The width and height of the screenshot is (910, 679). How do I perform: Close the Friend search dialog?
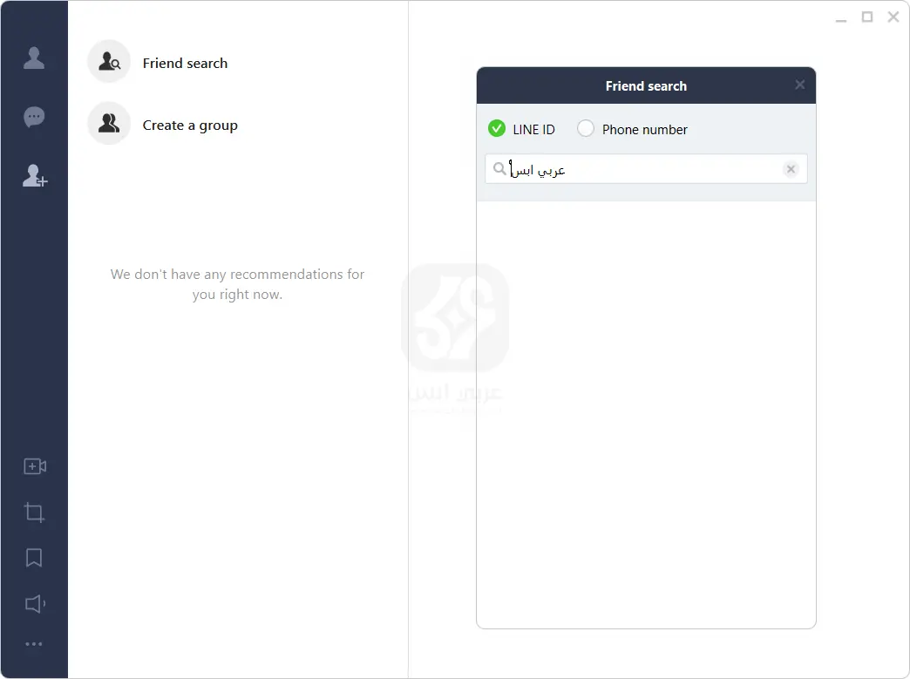click(799, 85)
